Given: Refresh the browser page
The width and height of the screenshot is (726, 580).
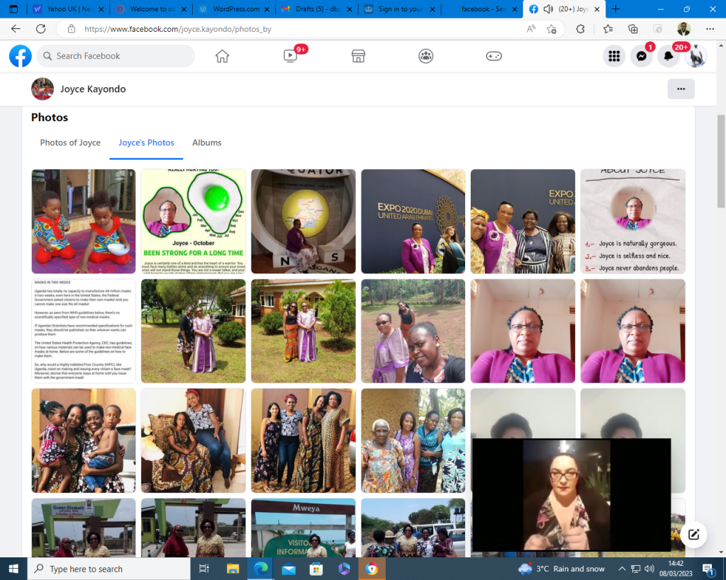Looking at the screenshot, I should tap(40, 29).
